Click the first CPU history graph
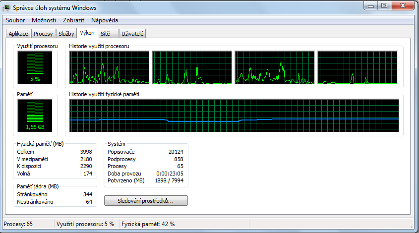The width and height of the screenshot is (419, 233). click(109, 67)
